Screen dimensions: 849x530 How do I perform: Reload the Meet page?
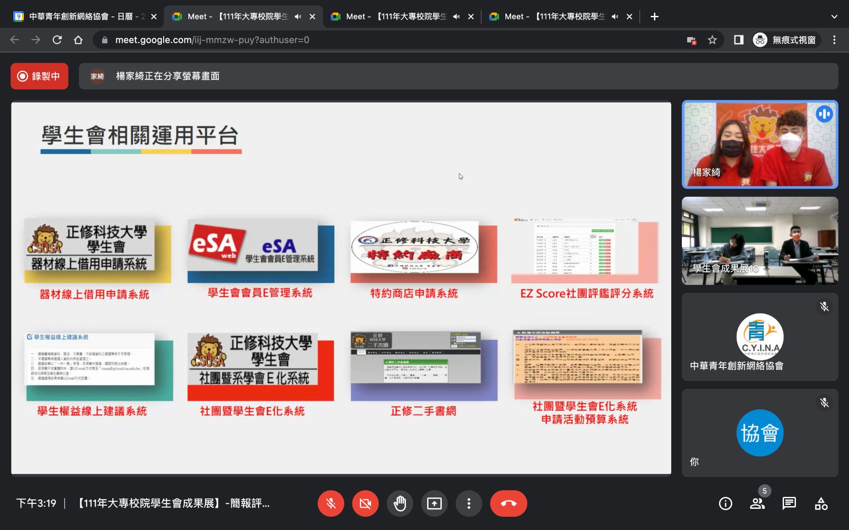pyautogui.click(x=57, y=40)
